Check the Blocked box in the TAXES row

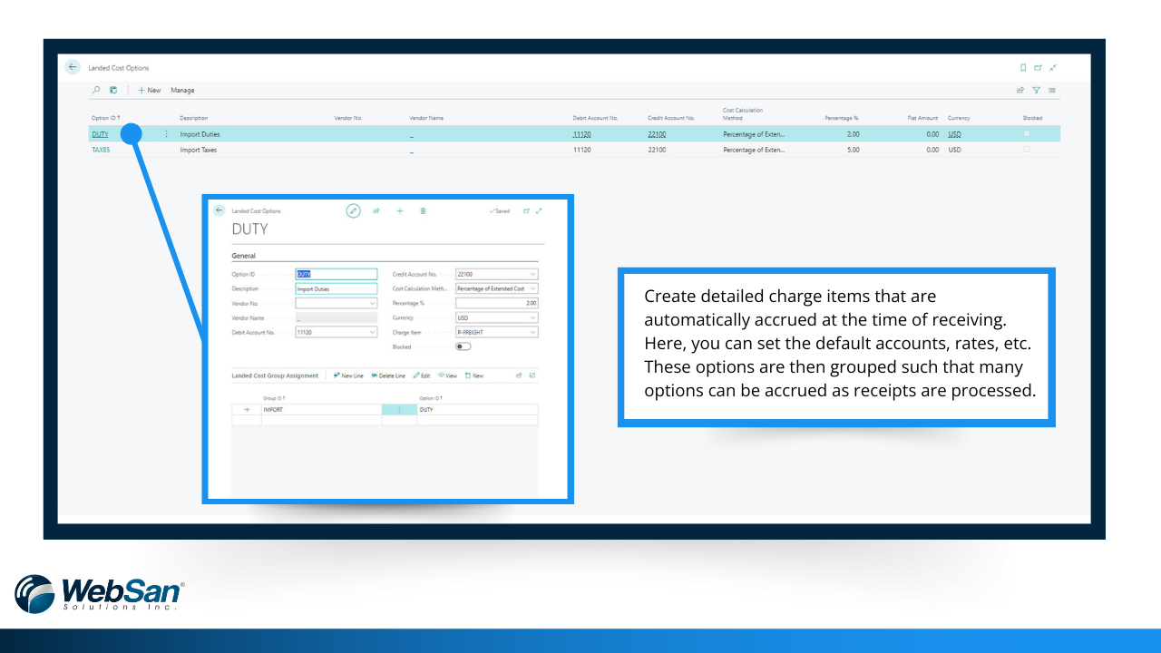click(1027, 150)
